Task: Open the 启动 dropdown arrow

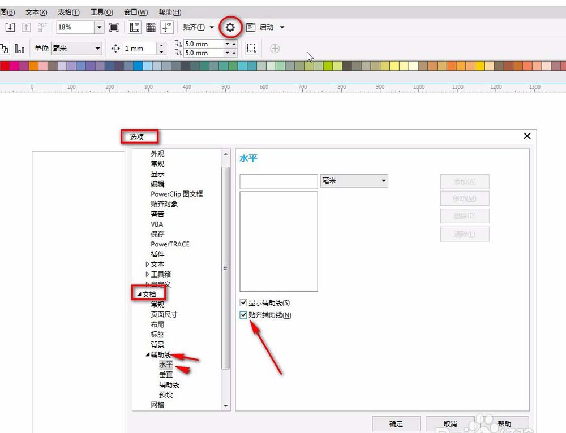Action: 282,27
